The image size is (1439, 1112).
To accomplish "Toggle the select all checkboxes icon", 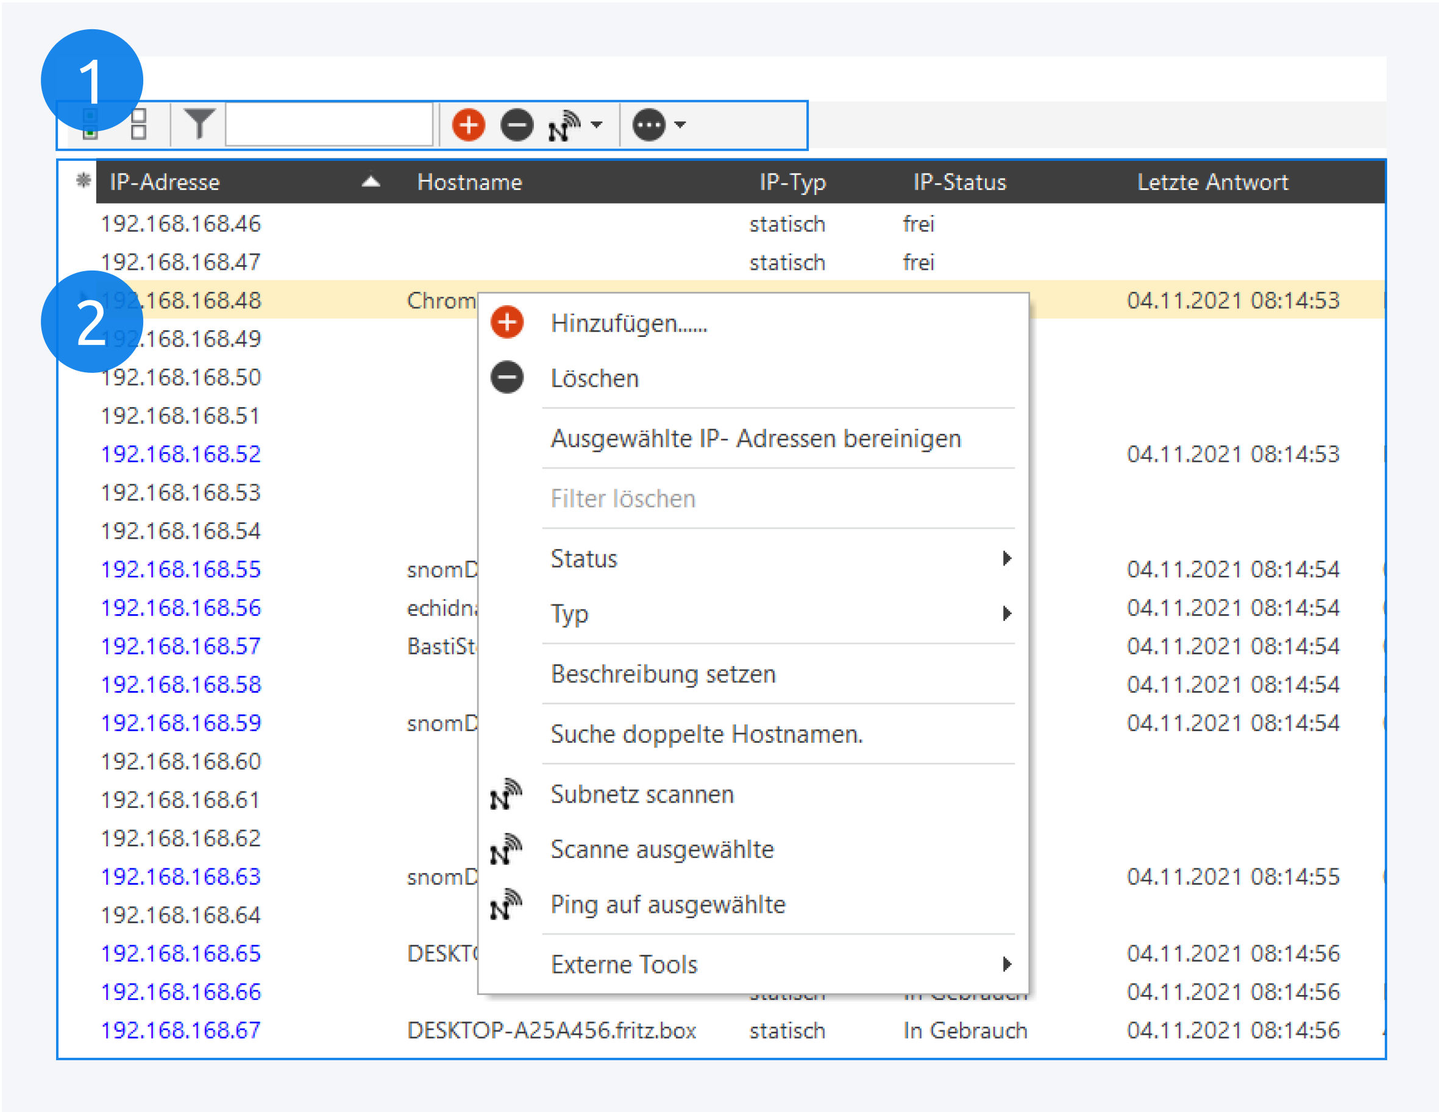I will pos(90,124).
